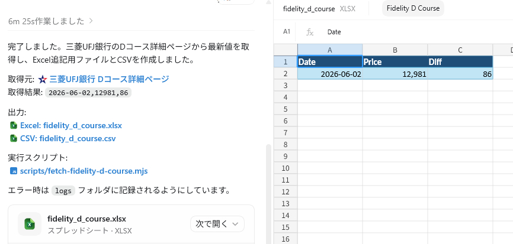
Task: Select column A header
Action: pos(330,50)
